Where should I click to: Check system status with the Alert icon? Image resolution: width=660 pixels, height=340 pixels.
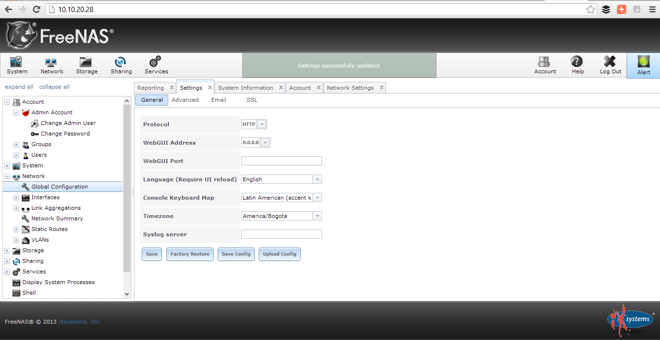643,65
